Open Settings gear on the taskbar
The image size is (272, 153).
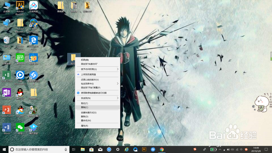tap(118, 149)
